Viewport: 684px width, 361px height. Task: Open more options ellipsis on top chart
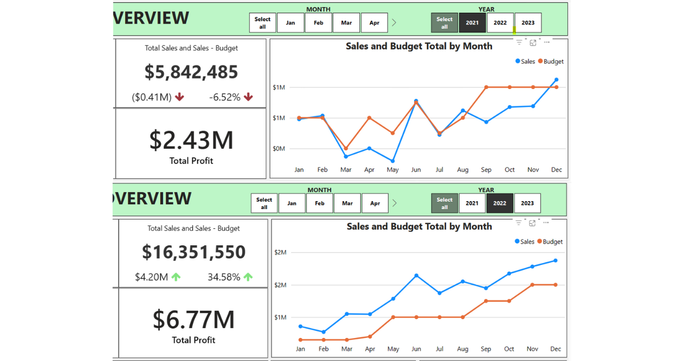click(547, 43)
